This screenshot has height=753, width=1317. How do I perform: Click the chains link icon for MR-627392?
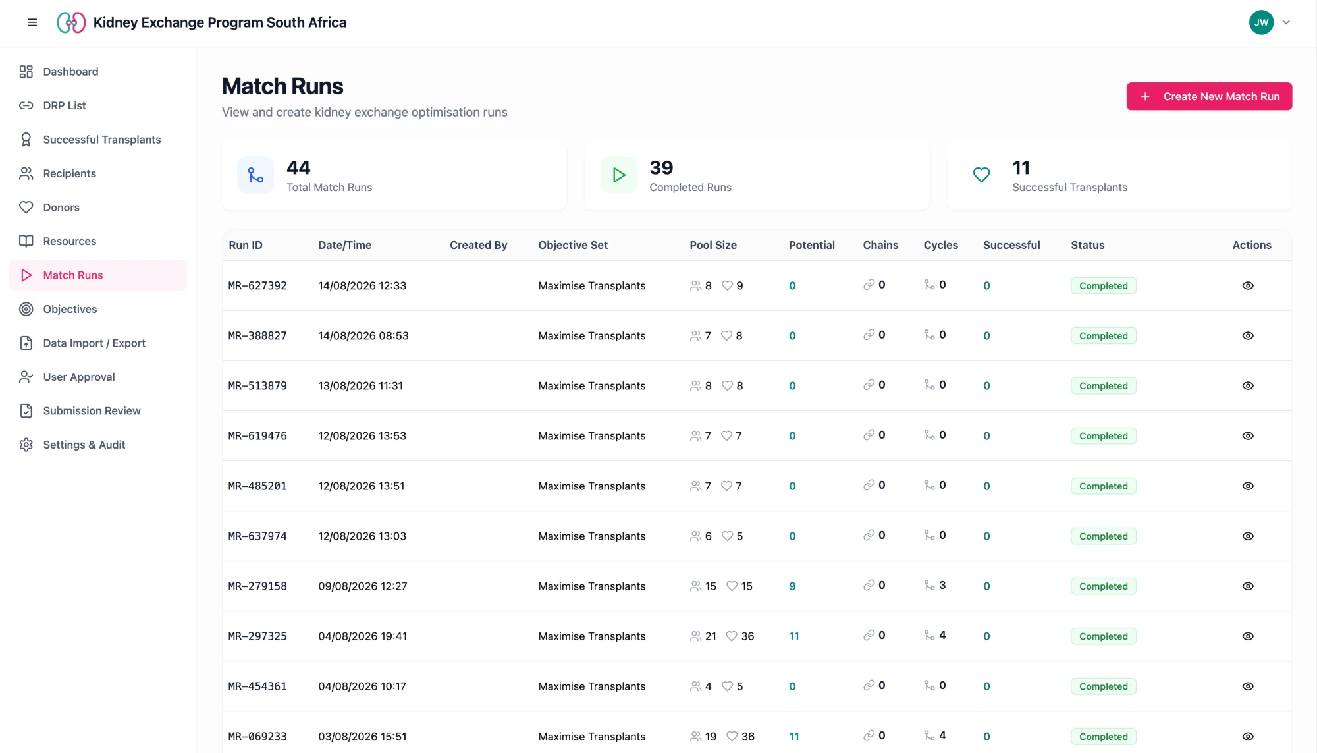pyautogui.click(x=869, y=285)
